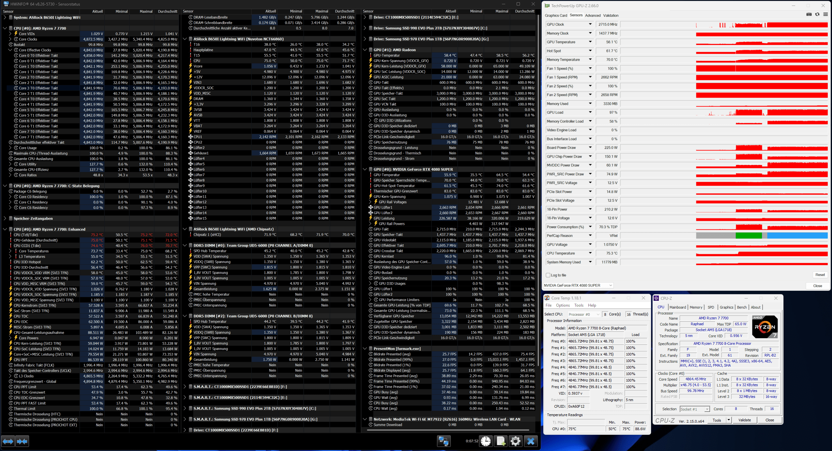Take GPU-Z screenshot with camera icon

tap(809, 14)
